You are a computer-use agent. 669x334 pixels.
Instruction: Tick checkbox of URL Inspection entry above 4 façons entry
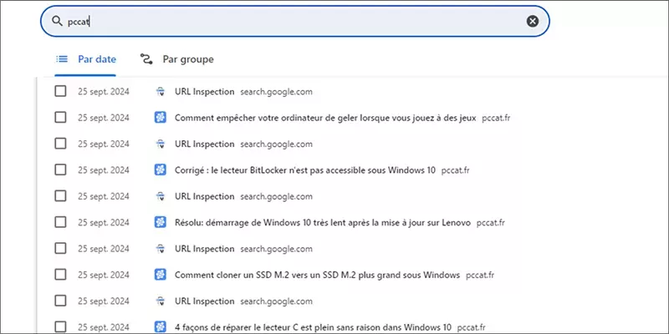tap(60, 301)
